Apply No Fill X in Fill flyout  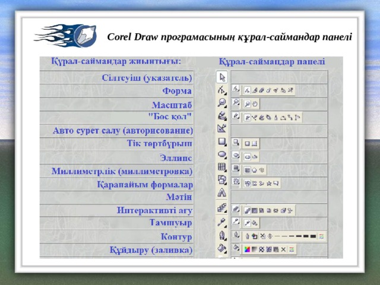pyautogui.click(x=283, y=249)
